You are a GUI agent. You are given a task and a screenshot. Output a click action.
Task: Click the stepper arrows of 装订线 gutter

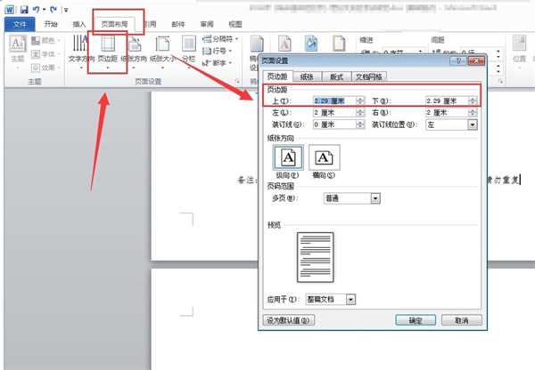pyautogui.click(x=359, y=125)
